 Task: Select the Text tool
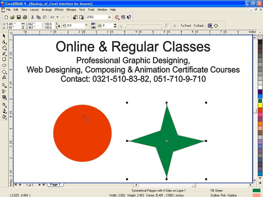4,77
